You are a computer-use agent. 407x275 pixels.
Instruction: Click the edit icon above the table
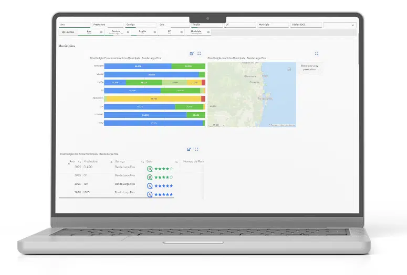coord(190,149)
